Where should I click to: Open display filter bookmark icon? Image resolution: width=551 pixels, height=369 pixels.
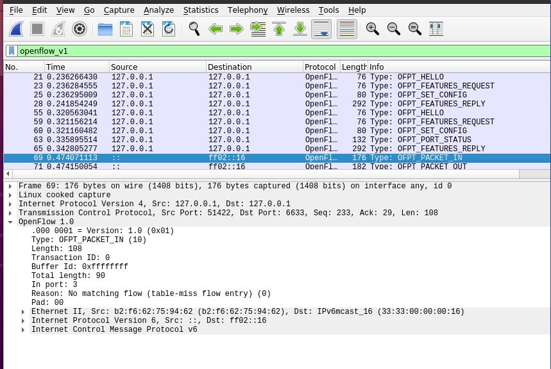(12, 51)
